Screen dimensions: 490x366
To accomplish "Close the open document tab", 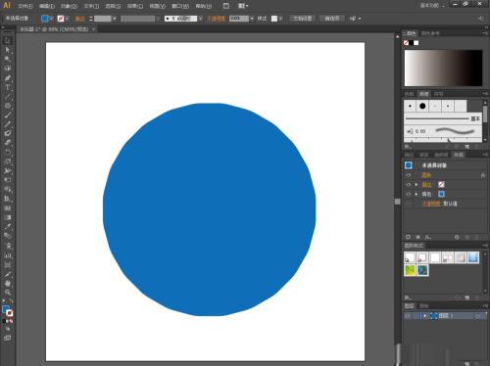I will [93, 29].
